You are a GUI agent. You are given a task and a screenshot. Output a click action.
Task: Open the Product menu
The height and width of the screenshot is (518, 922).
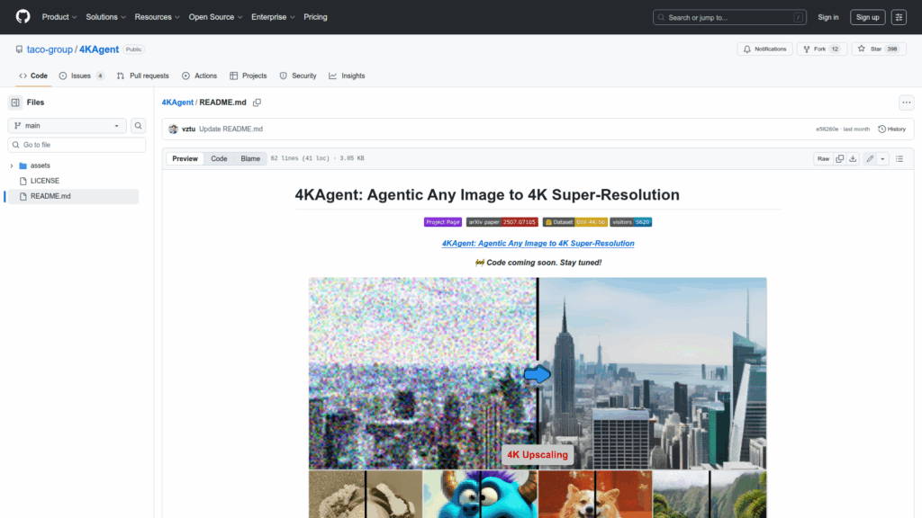click(x=59, y=17)
